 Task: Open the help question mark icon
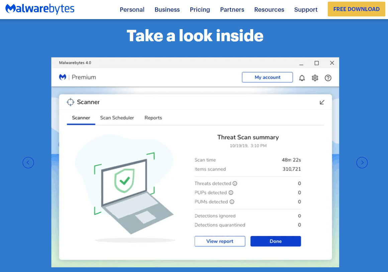pos(328,78)
